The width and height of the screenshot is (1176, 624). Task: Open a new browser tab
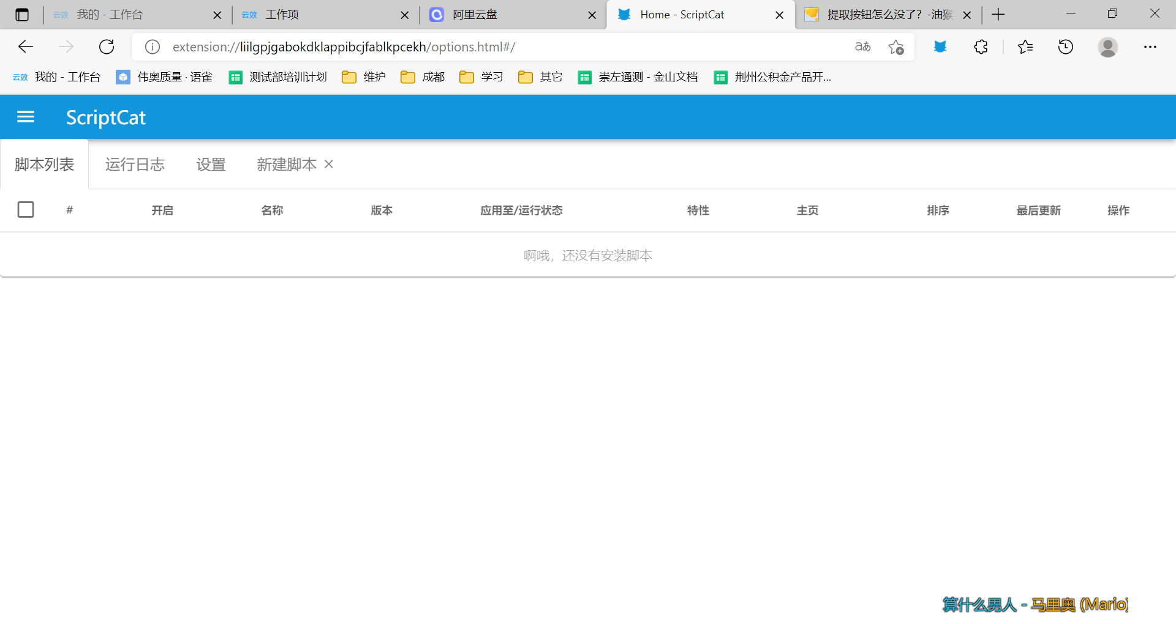(x=998, y=15)
